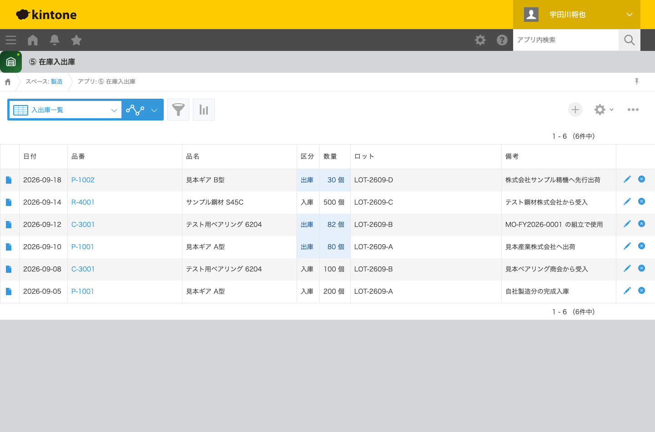Image resolution: width=655 pixels, height=432 pixels.
Task: Open notifications bell icon
Action: pos(55,40)
